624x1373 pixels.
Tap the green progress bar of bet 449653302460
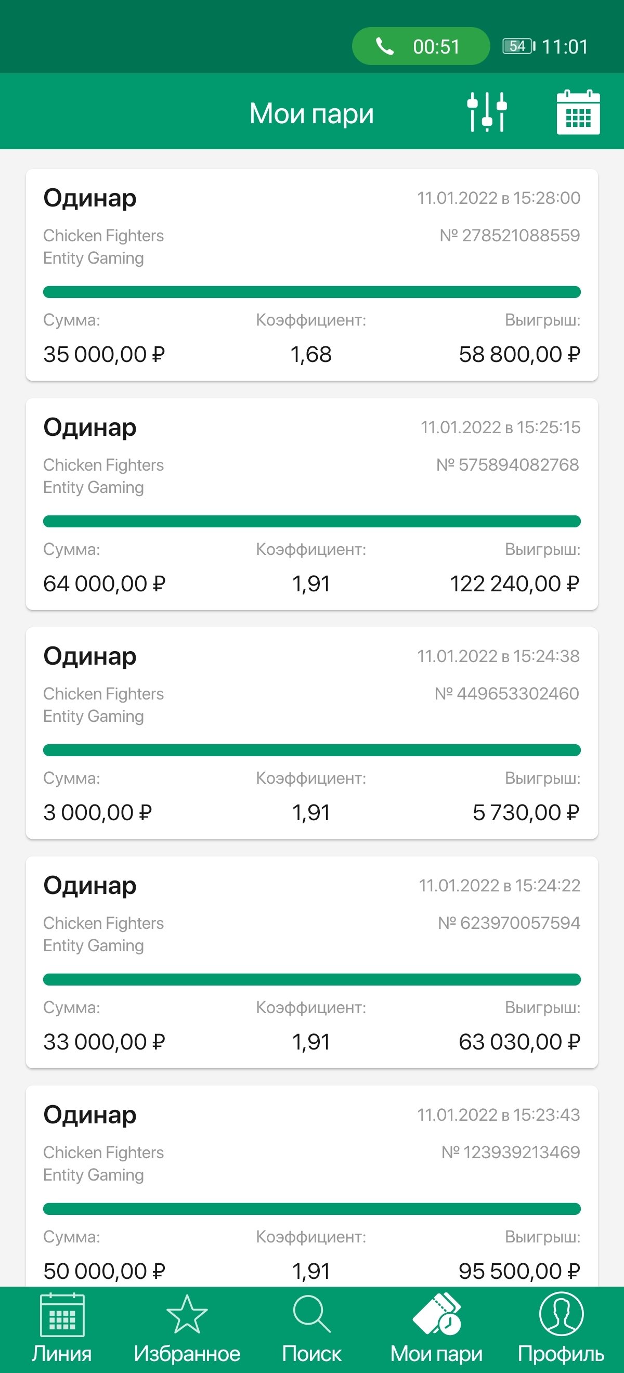(311, 750)
